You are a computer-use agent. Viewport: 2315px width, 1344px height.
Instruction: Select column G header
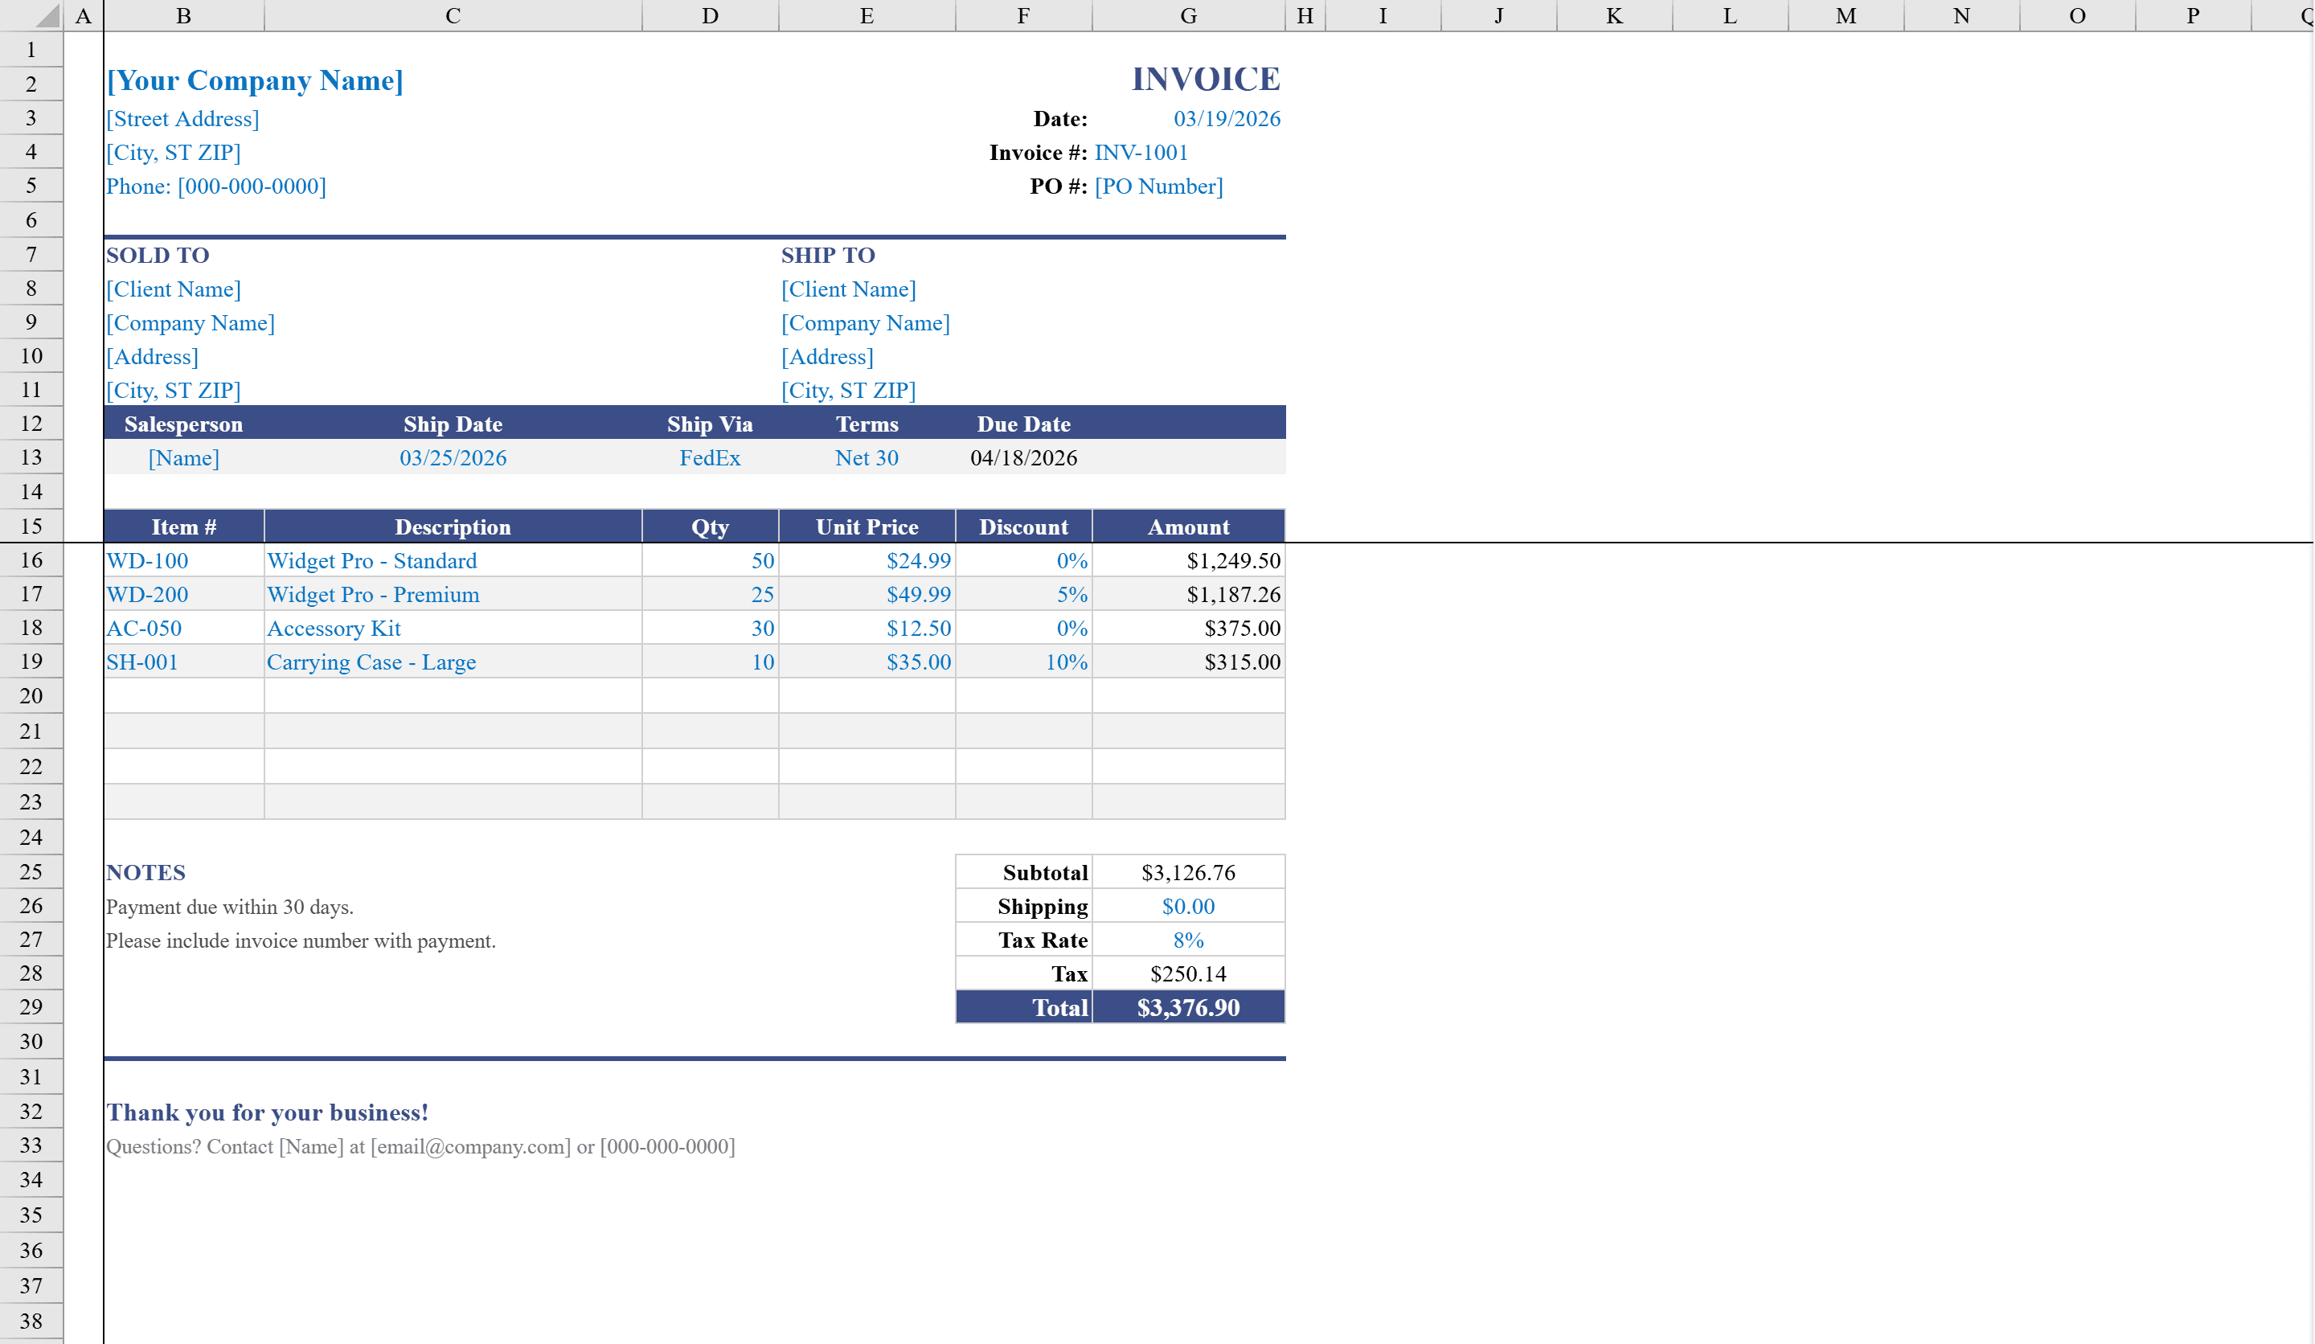1189,15
